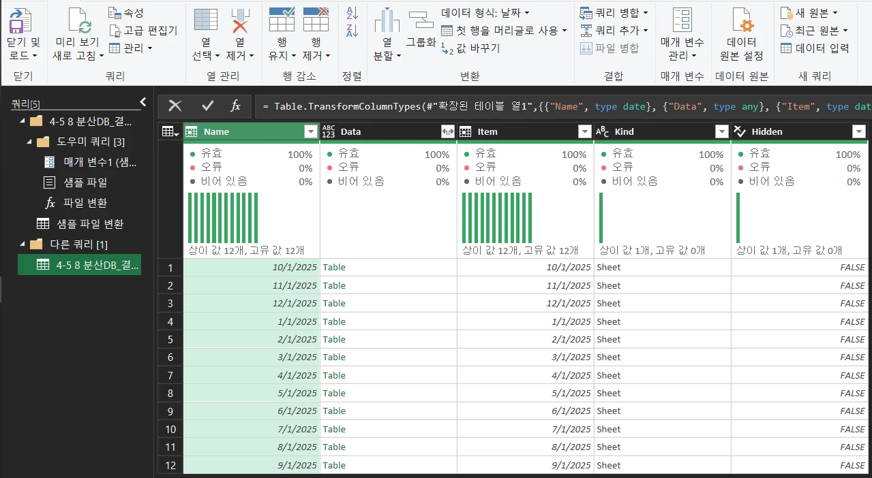This screenshot has width=872, height=478.
Task: Collapse the 도우미 쿼리 folder
Action: 29,142
